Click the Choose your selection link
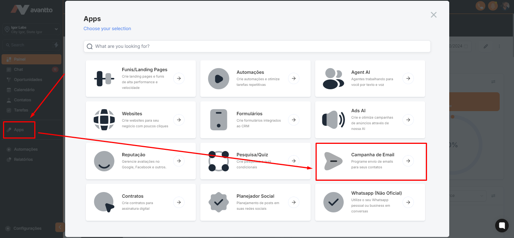The width and height of the screenshot is (514, 238). (107, 29)
